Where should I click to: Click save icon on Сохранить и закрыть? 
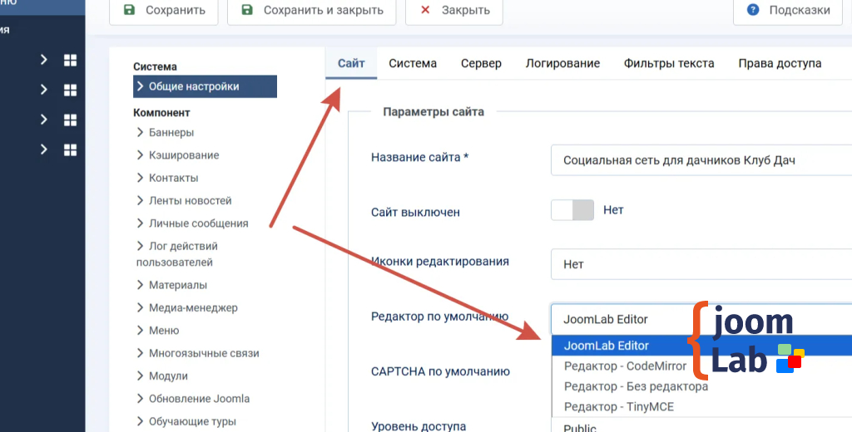click(x=247, y=10)
